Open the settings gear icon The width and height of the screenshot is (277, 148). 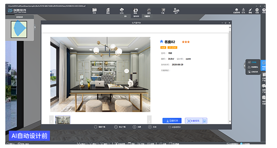point(257,10)
